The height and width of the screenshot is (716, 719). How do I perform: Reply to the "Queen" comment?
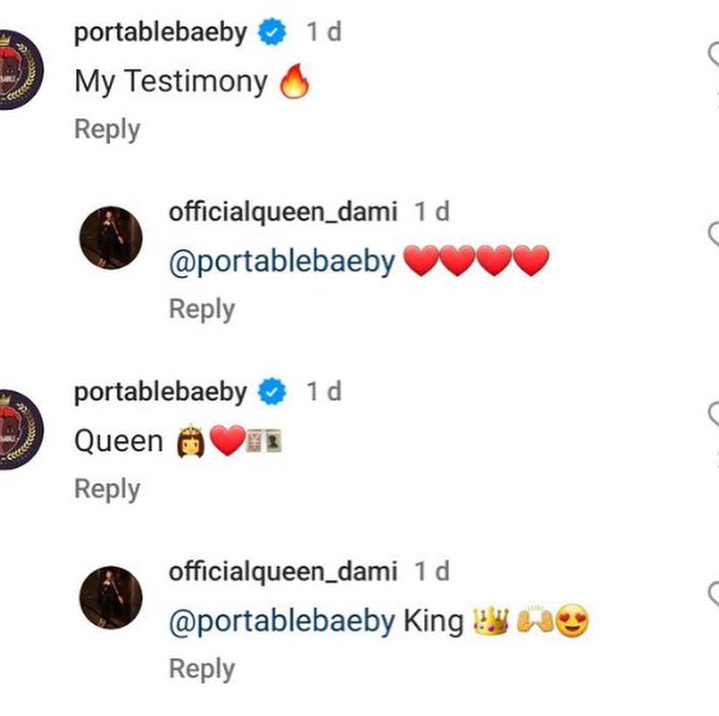tap(106, 489)
